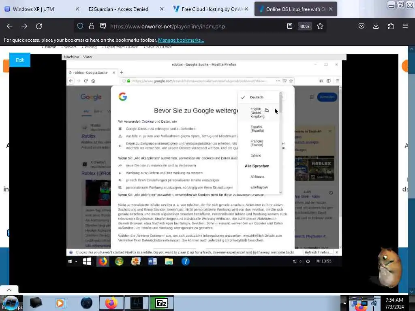415x311 pixels.
Task: Open the View menu
Action: point(88,57)
